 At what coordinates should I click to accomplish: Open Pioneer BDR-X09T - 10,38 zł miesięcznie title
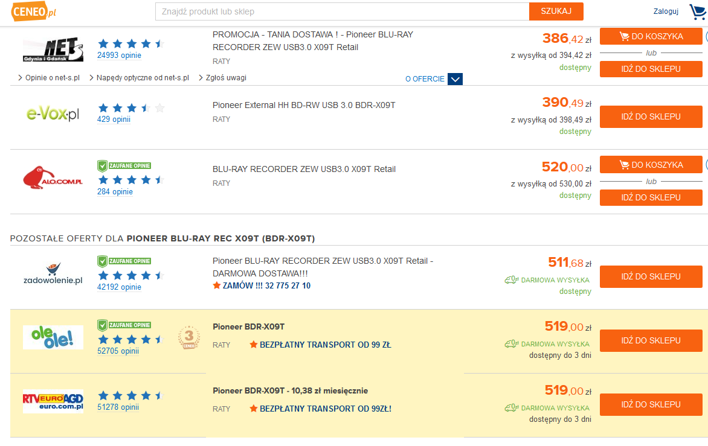(x=291, y=390)
